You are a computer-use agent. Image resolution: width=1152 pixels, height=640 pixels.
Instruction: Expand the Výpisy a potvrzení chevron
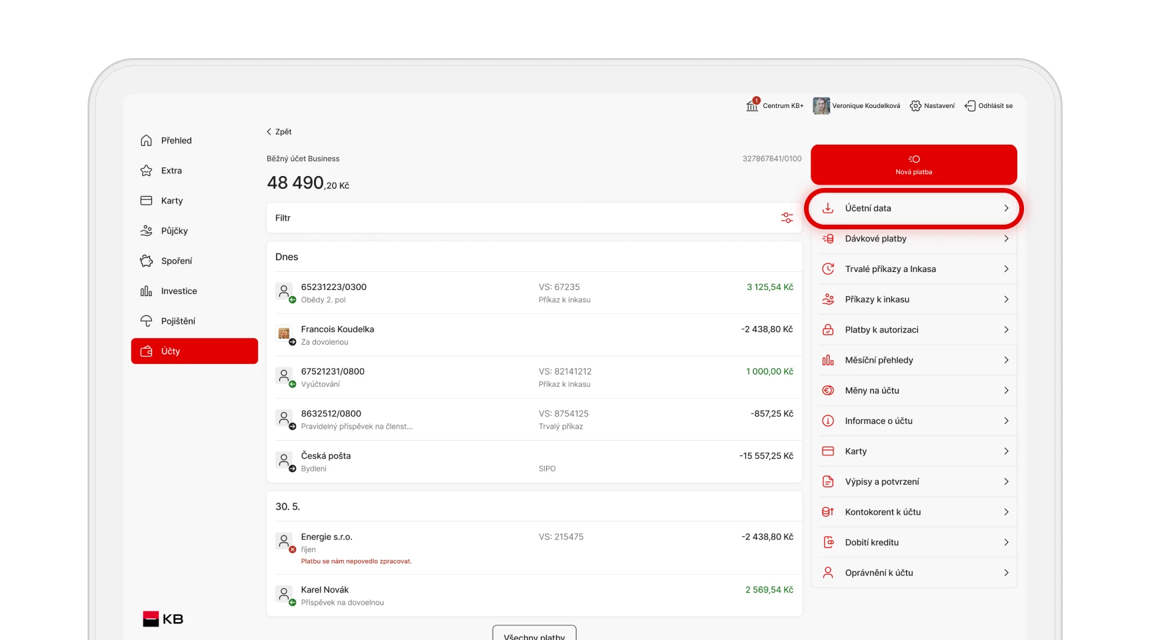point(1006,482)
